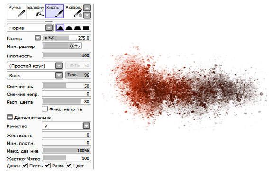Select the Акварел watercolor tool

73,11
